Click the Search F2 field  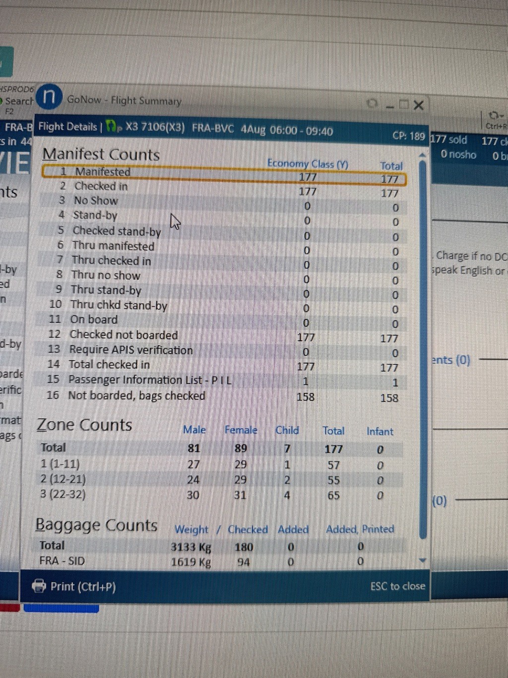pos(18,101)
